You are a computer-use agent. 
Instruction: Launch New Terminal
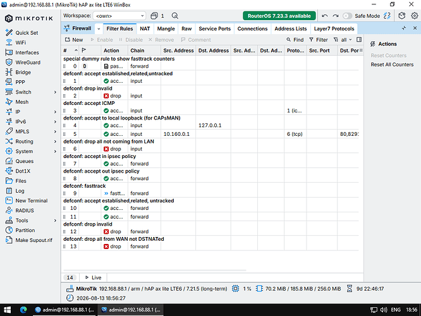(31, 200)
